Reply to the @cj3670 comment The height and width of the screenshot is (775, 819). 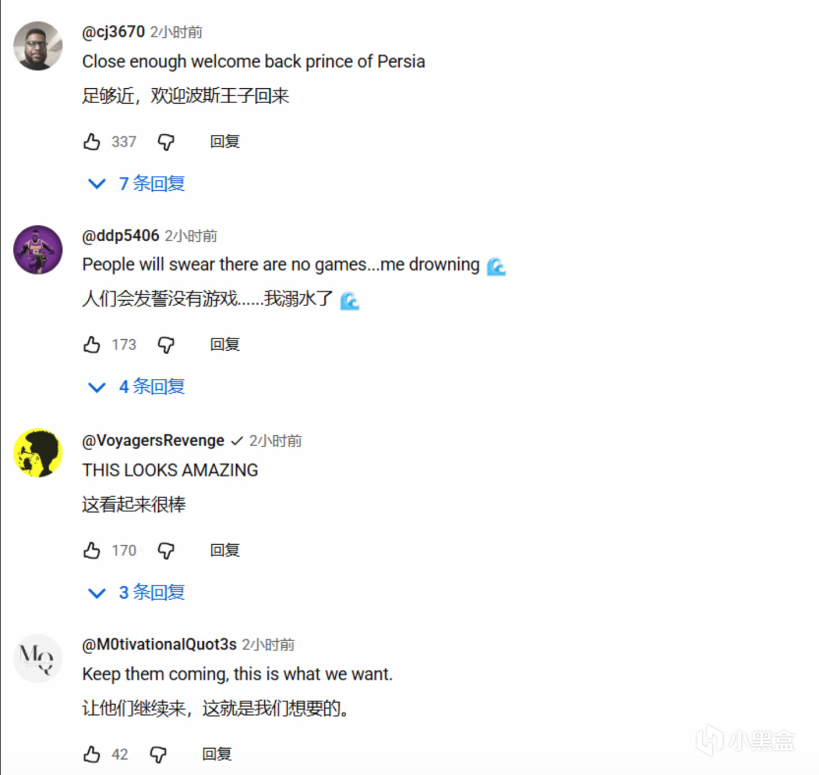point(225,141)
